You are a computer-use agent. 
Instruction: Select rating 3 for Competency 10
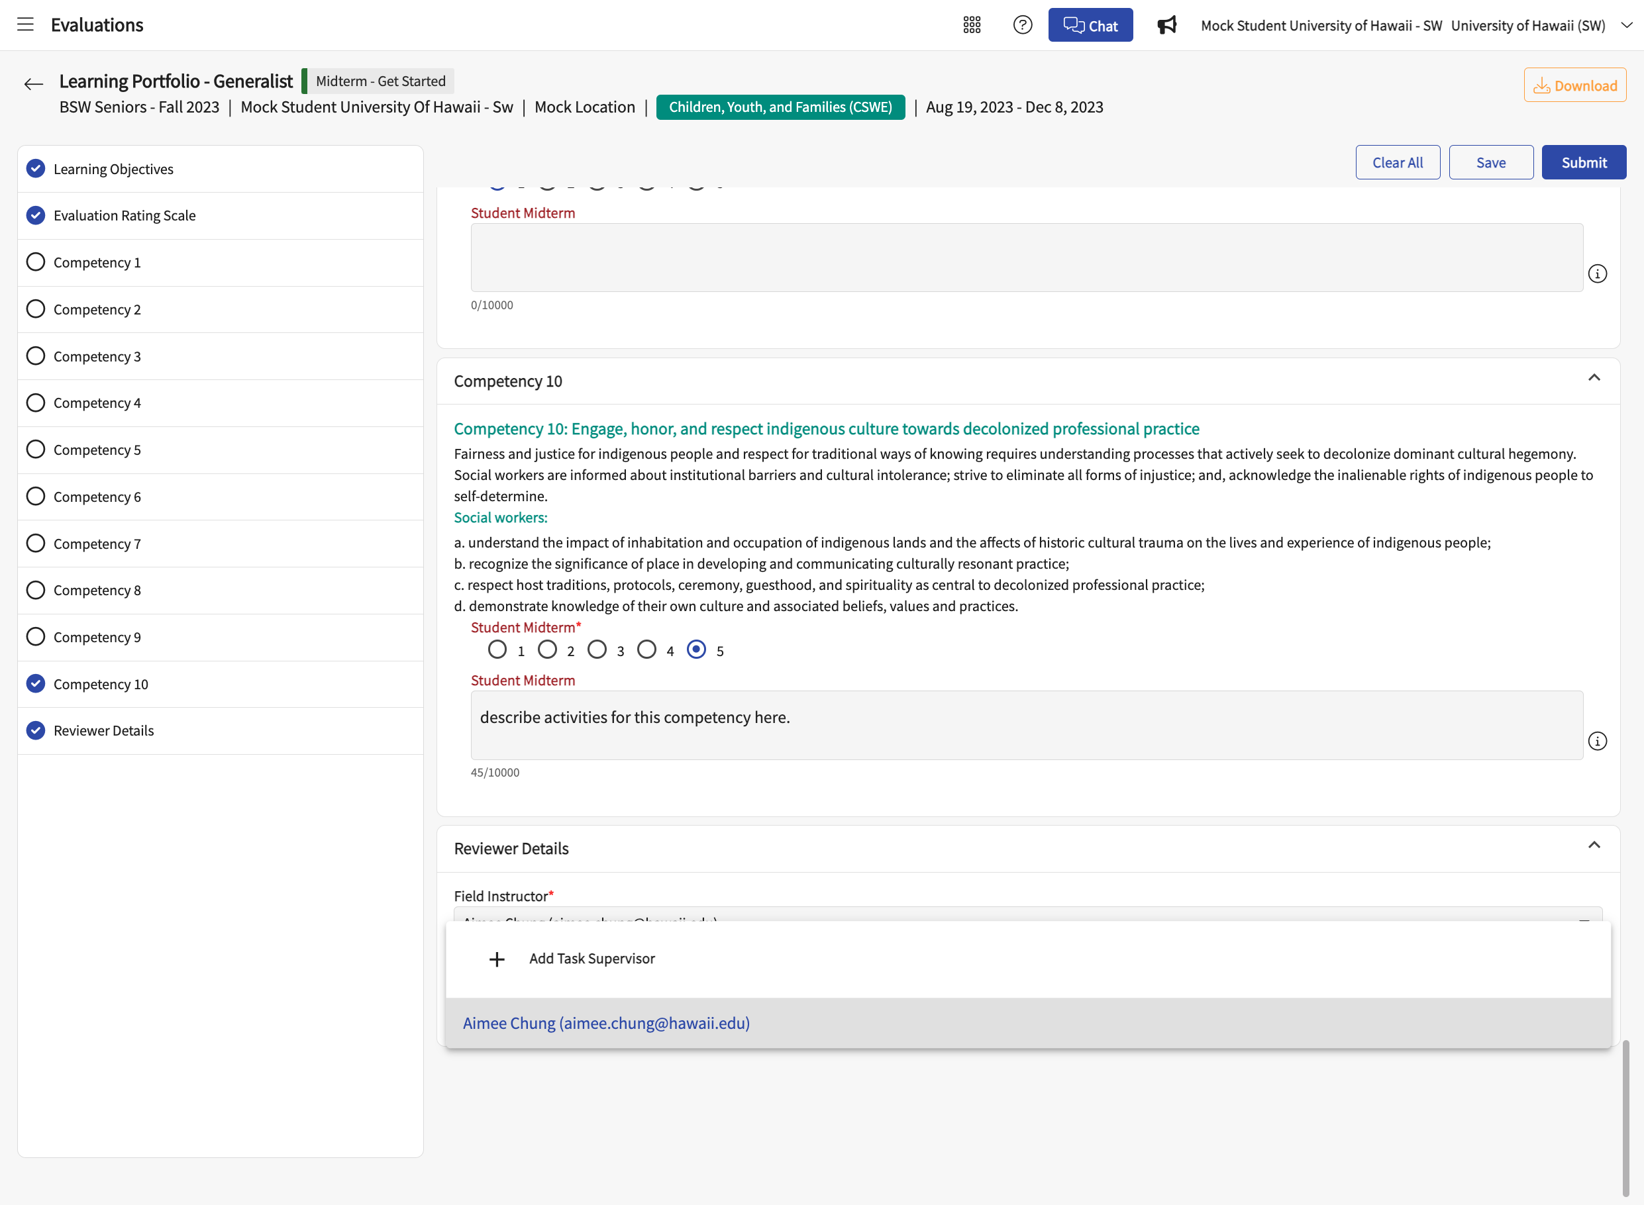click(597, 650)
